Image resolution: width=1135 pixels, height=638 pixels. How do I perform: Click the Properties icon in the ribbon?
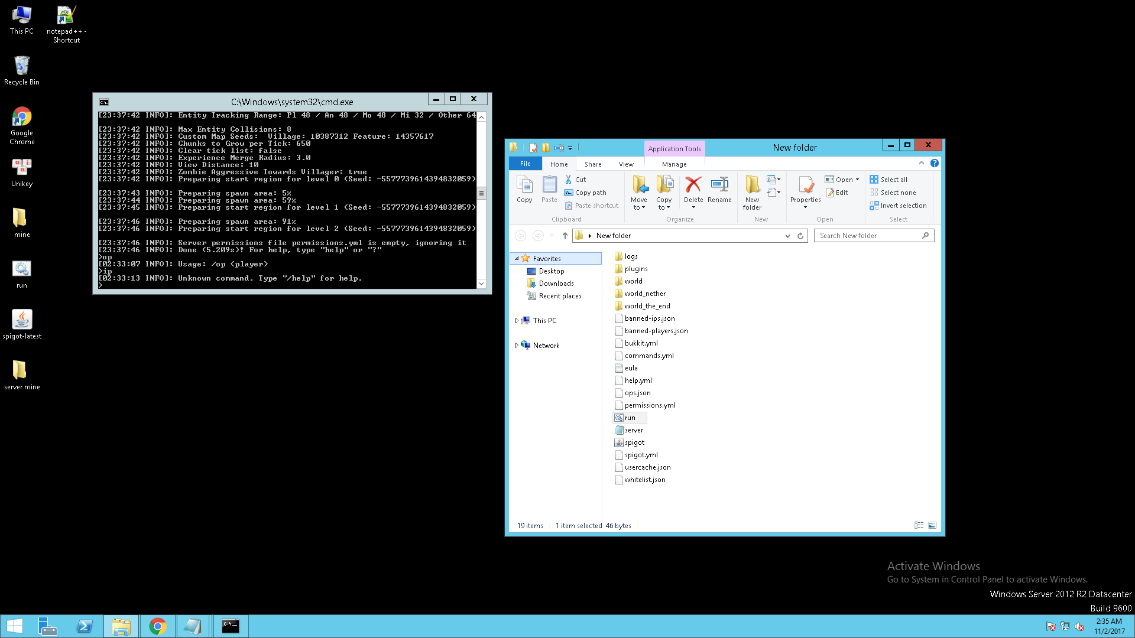click(805, 185)
